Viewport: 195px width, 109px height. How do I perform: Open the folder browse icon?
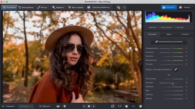click(x=89, y=106)
